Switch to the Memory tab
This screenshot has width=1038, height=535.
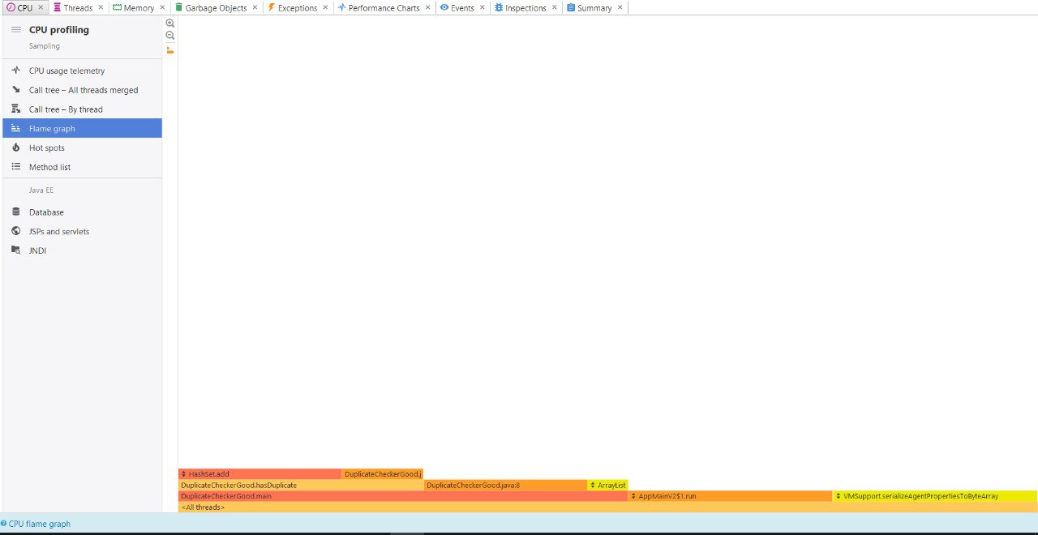click(x=139, y=7)
